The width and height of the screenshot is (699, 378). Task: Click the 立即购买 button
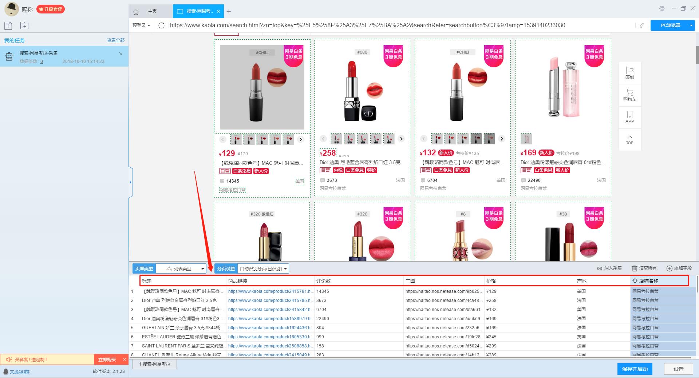tap(107, 359)
